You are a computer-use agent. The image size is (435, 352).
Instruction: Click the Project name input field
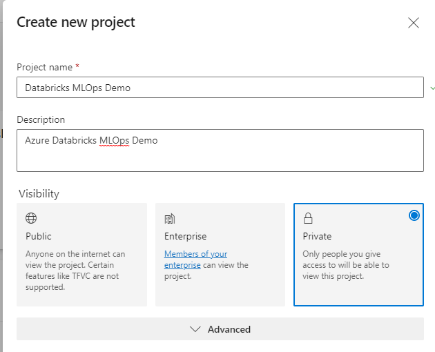pos(220,88)
